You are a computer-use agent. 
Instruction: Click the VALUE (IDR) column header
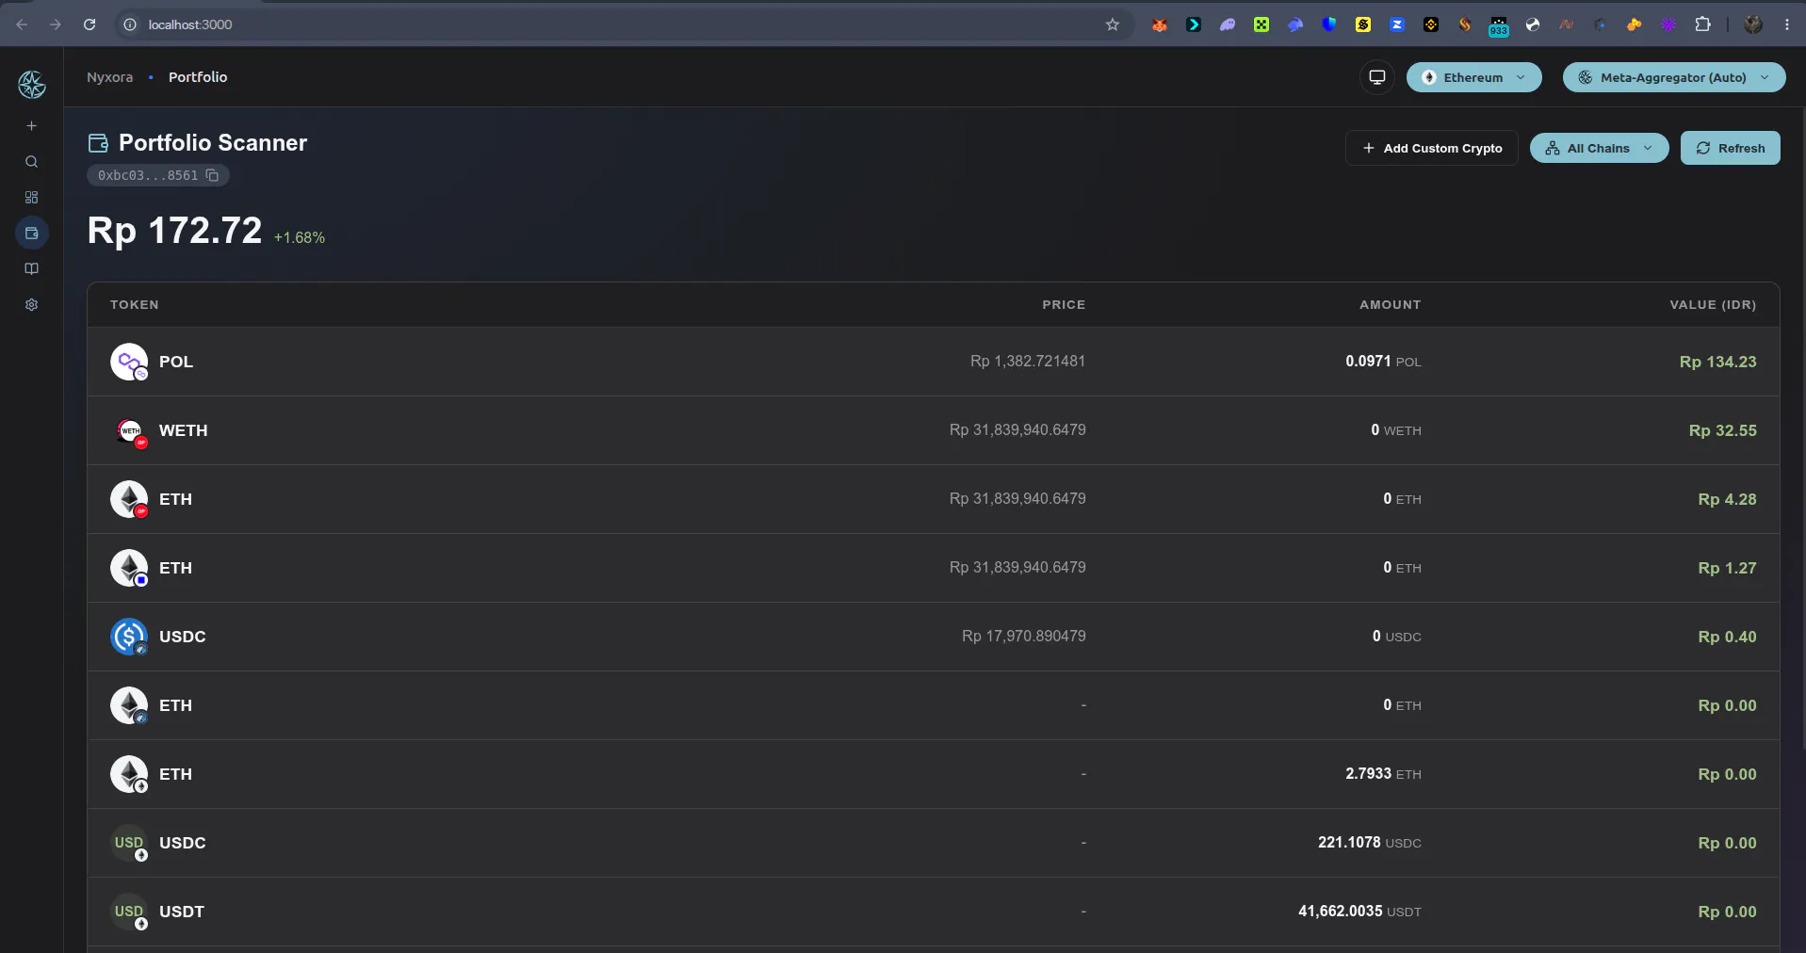point(1713,305)
